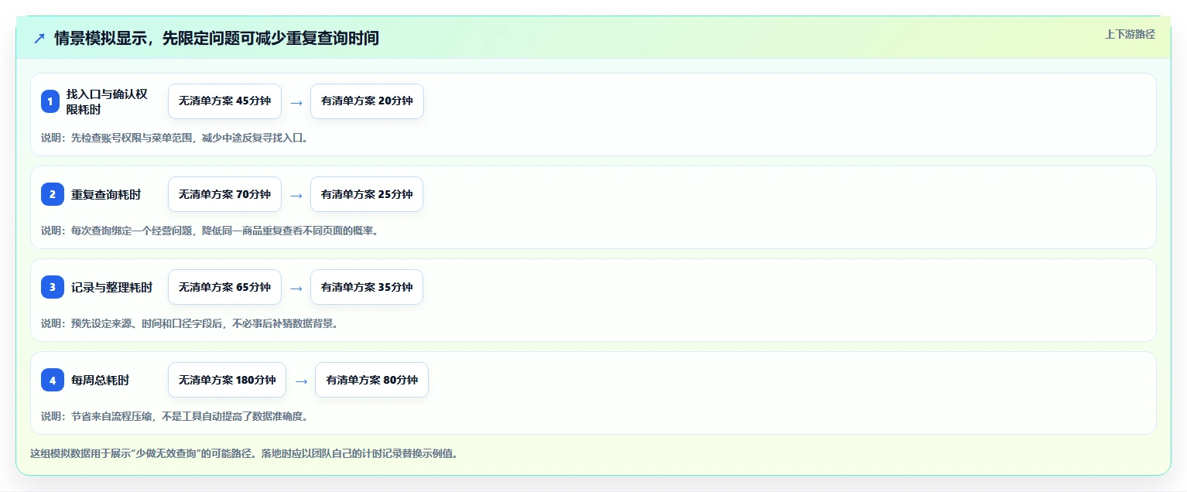Click the title 记录与整理耗时

coord(111,288)
